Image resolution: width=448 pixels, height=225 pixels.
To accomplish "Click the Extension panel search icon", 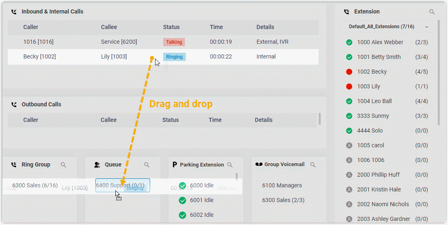I will pos(432,12).
